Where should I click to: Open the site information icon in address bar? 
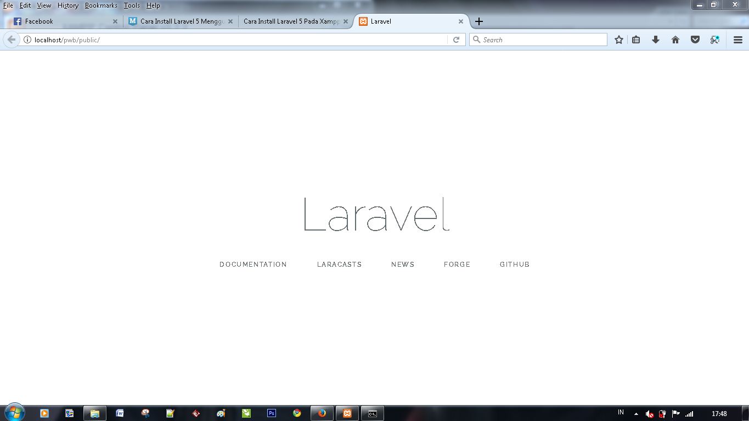27,40
